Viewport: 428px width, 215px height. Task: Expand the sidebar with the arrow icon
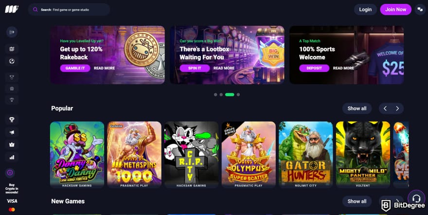click(12, 32)
